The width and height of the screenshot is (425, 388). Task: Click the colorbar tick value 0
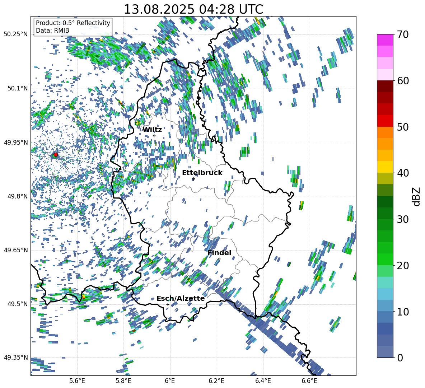[x=400, y=357]
